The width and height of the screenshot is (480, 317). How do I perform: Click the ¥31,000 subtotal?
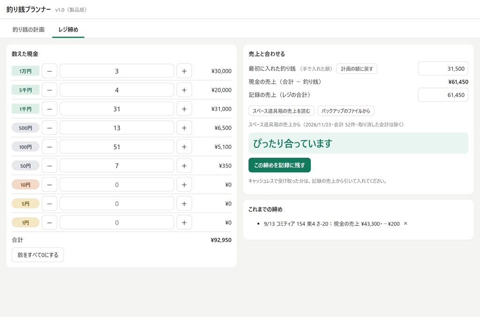coord(221,109)
